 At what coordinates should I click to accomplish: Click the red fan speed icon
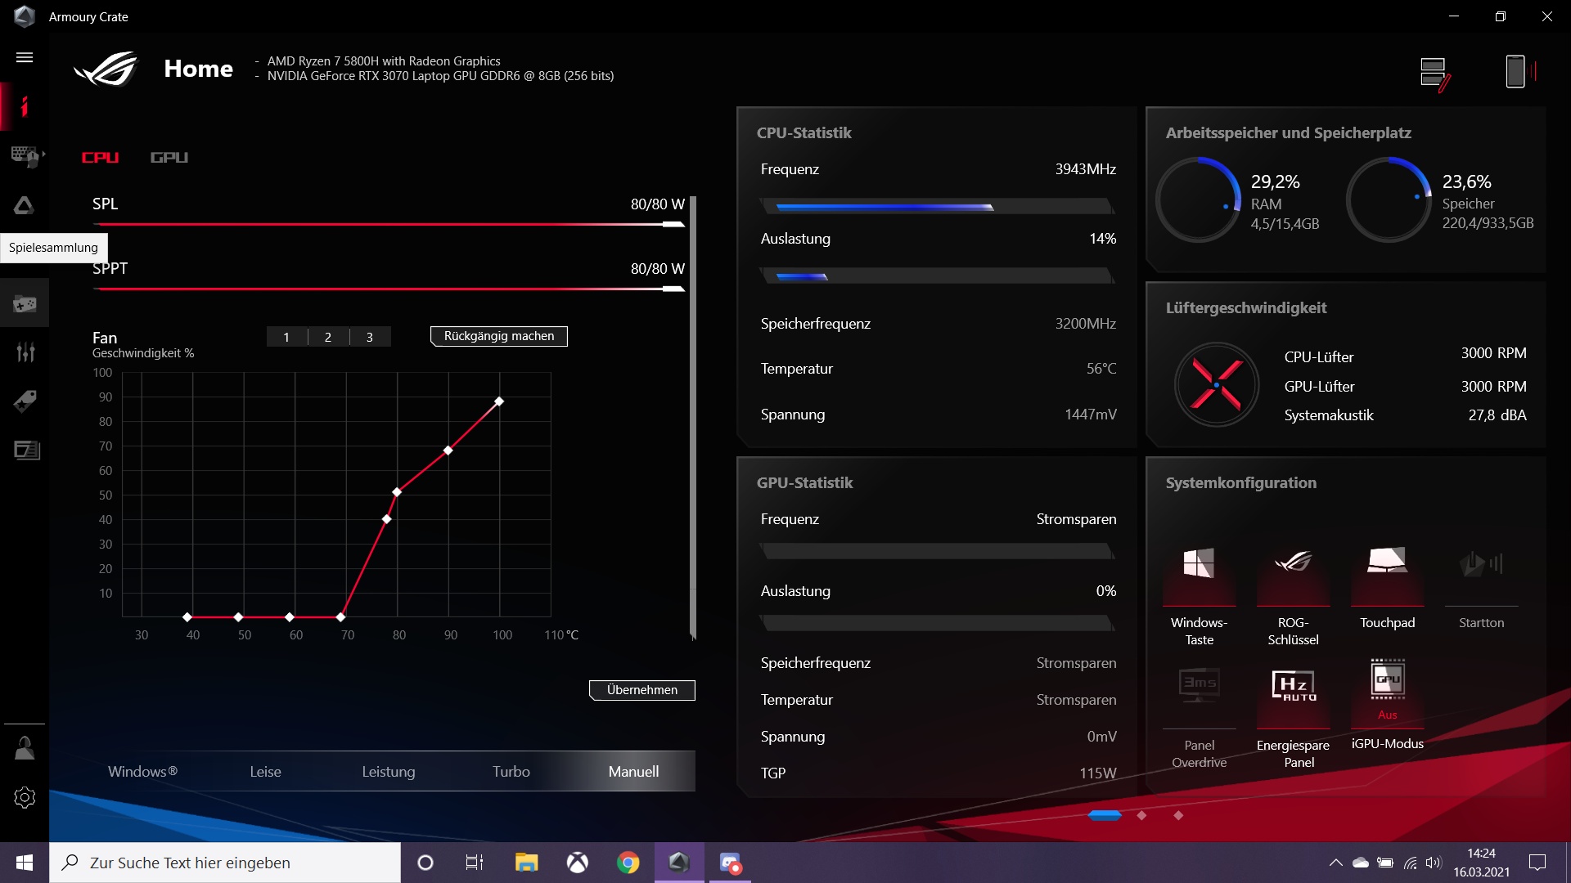point(1217,384)
